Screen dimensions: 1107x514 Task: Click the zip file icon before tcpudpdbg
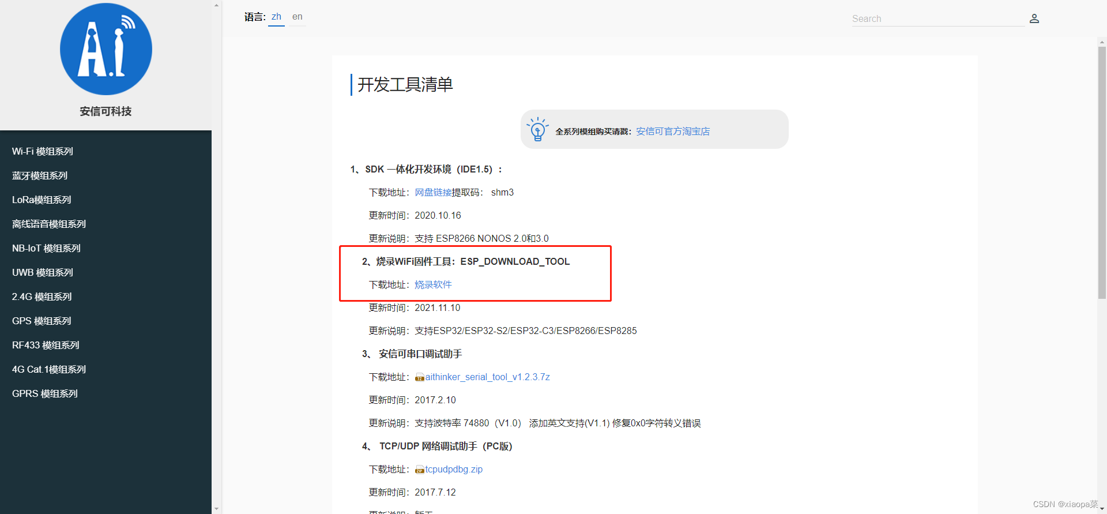tap(420, 470)
